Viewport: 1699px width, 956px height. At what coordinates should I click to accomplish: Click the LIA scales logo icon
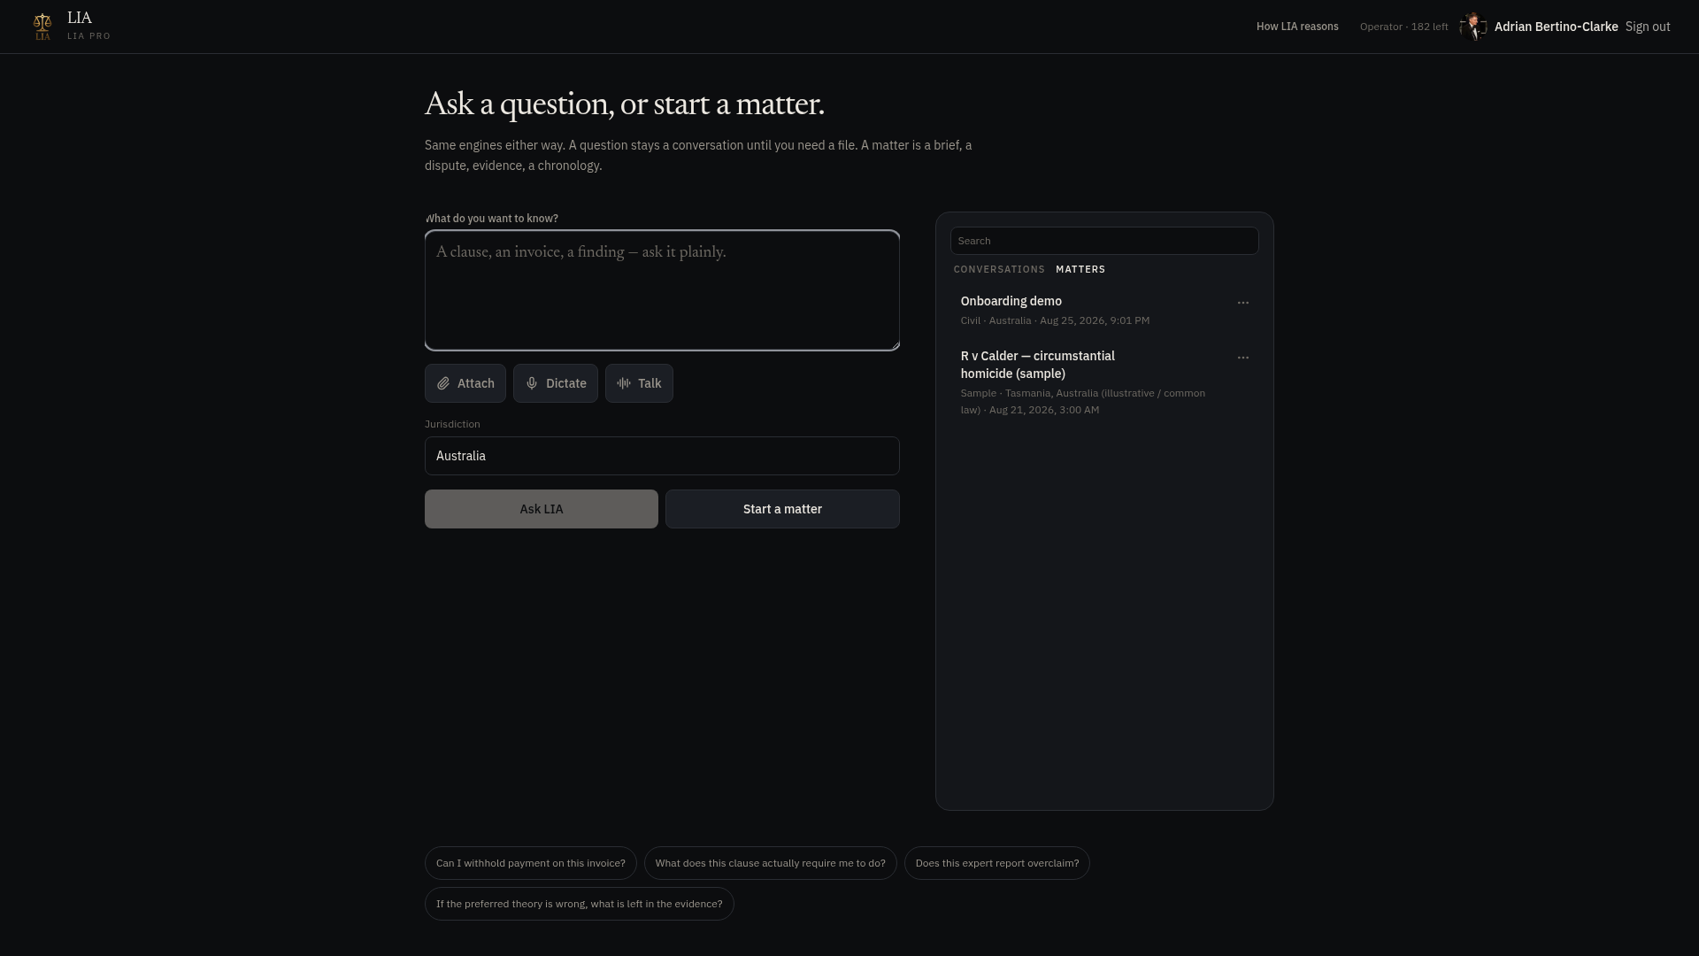coord(42,27)
